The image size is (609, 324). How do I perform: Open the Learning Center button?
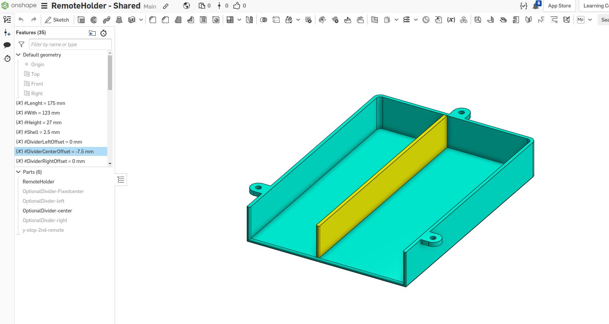(594, 6)
